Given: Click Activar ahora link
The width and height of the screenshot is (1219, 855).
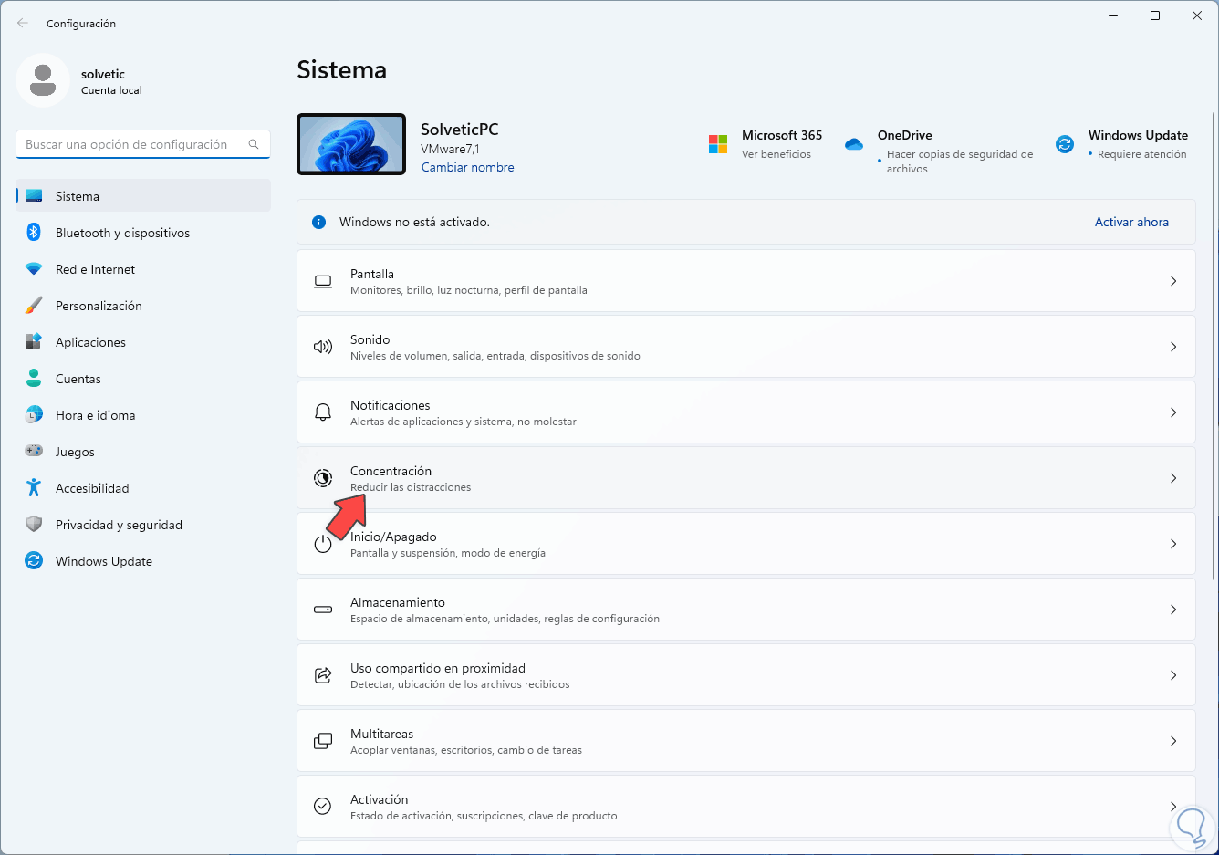Looking at the screenshot, I should (1131, 222).
